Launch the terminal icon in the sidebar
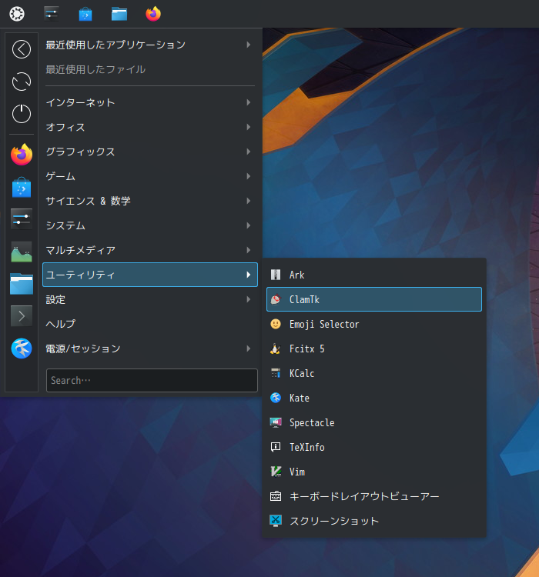539x577 pixels. coord(22,316)
